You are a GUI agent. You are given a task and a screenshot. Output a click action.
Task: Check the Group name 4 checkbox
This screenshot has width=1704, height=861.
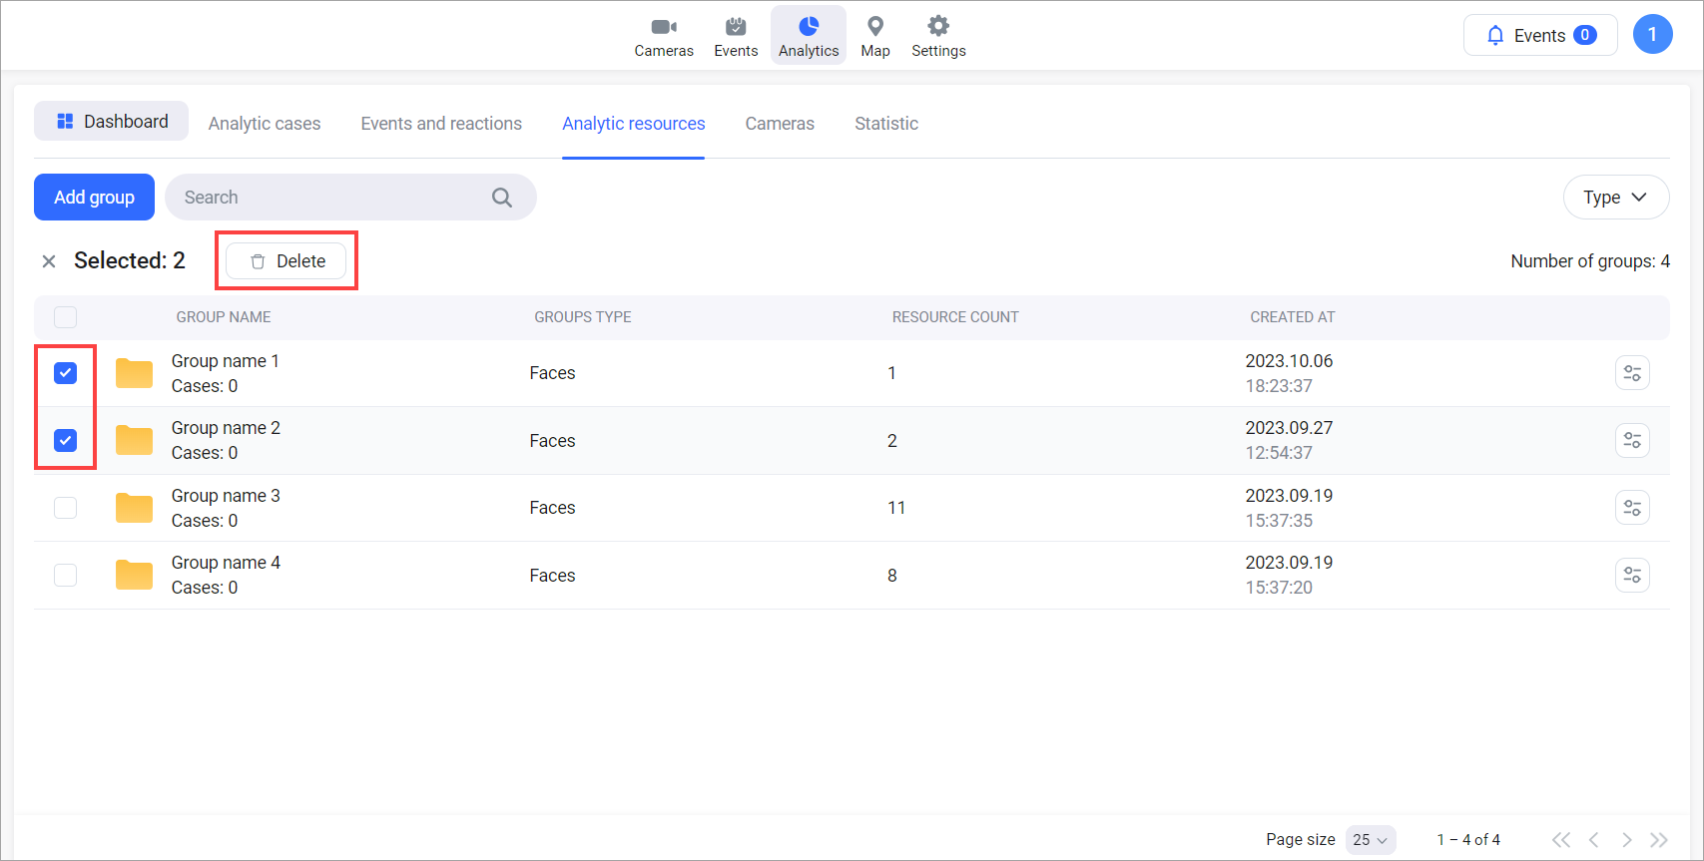coord(66,575)
